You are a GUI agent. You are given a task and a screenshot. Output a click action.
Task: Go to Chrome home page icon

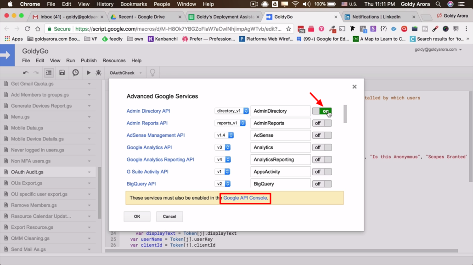[37, 29]
